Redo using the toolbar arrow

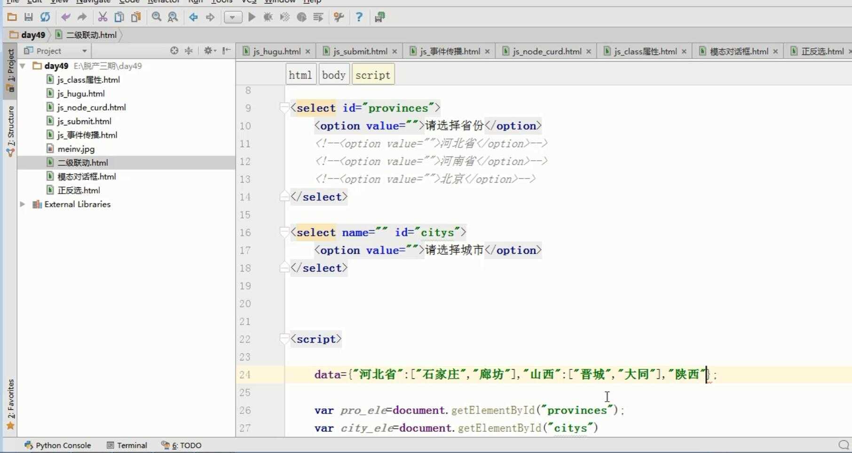tap(82, 17)
